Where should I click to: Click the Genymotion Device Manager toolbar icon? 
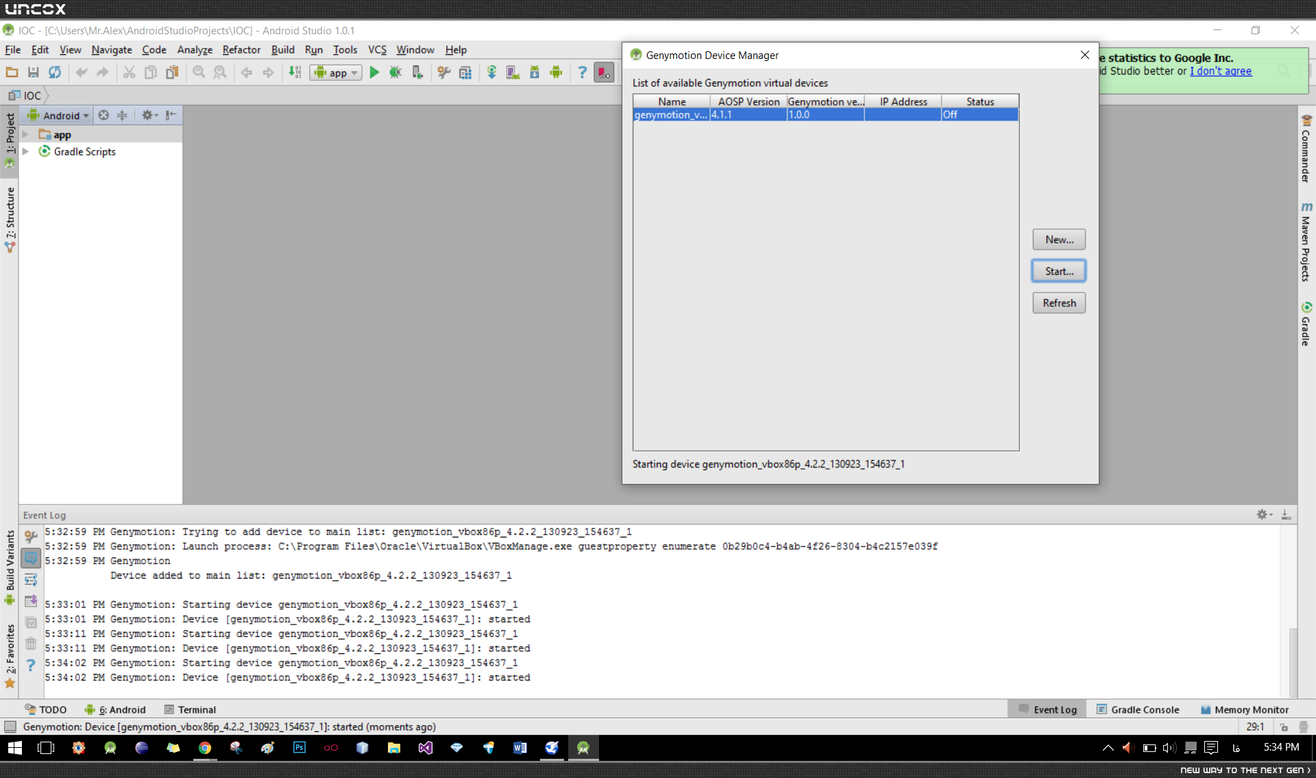coord(604,72)
